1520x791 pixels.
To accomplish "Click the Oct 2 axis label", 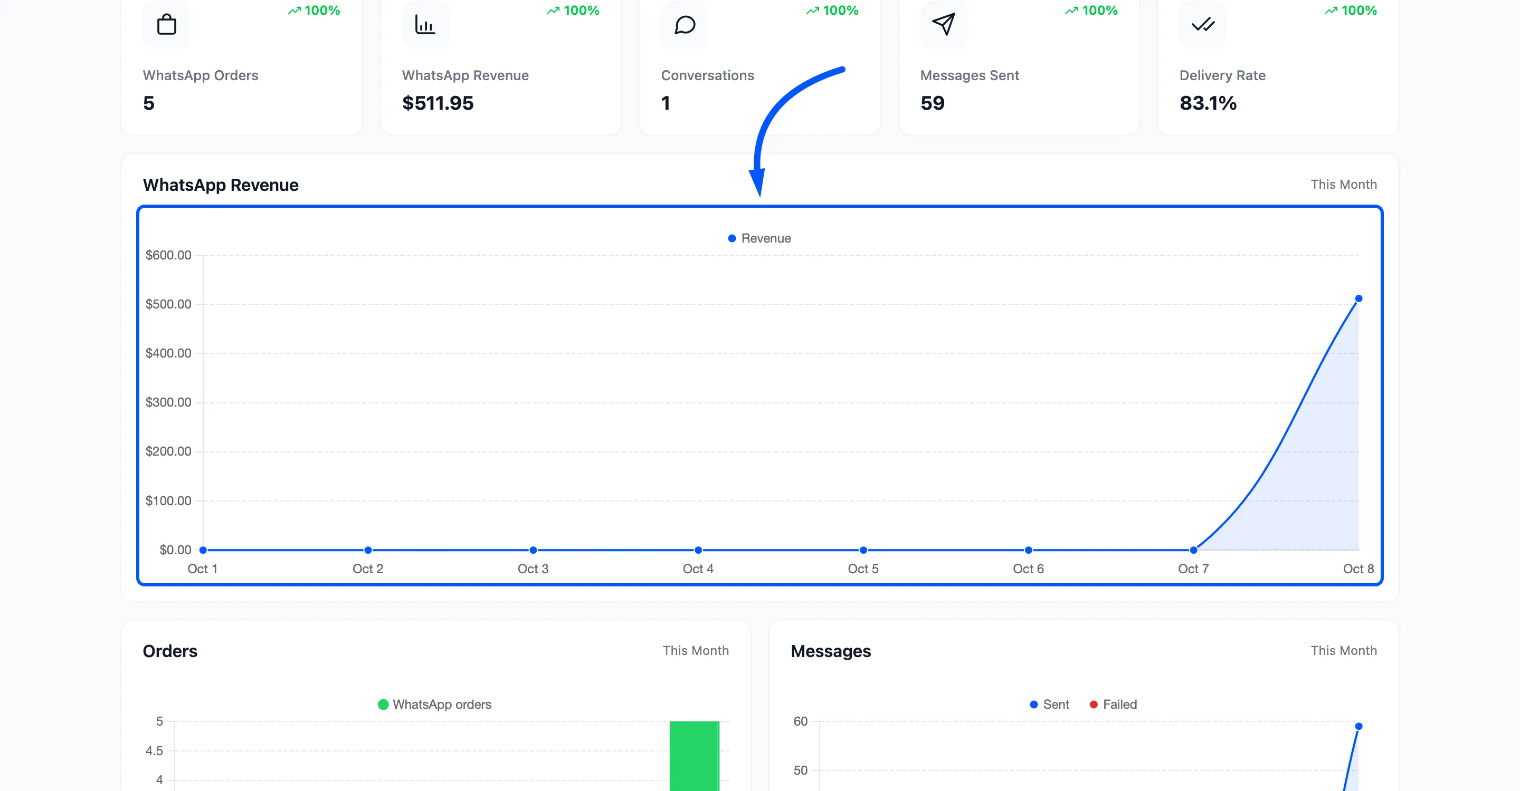I will [368, 569].
